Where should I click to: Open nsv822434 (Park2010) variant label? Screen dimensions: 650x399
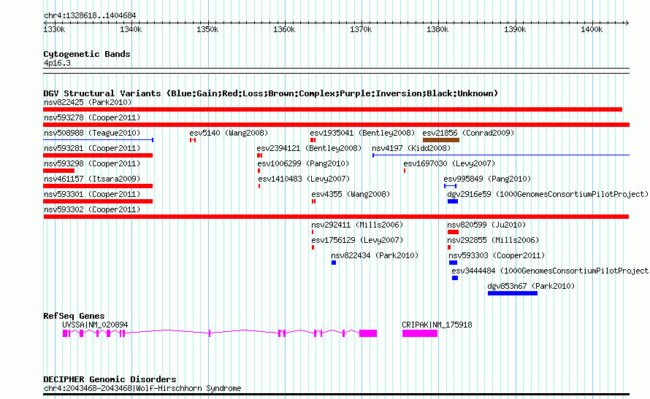[x=375, y=255]
